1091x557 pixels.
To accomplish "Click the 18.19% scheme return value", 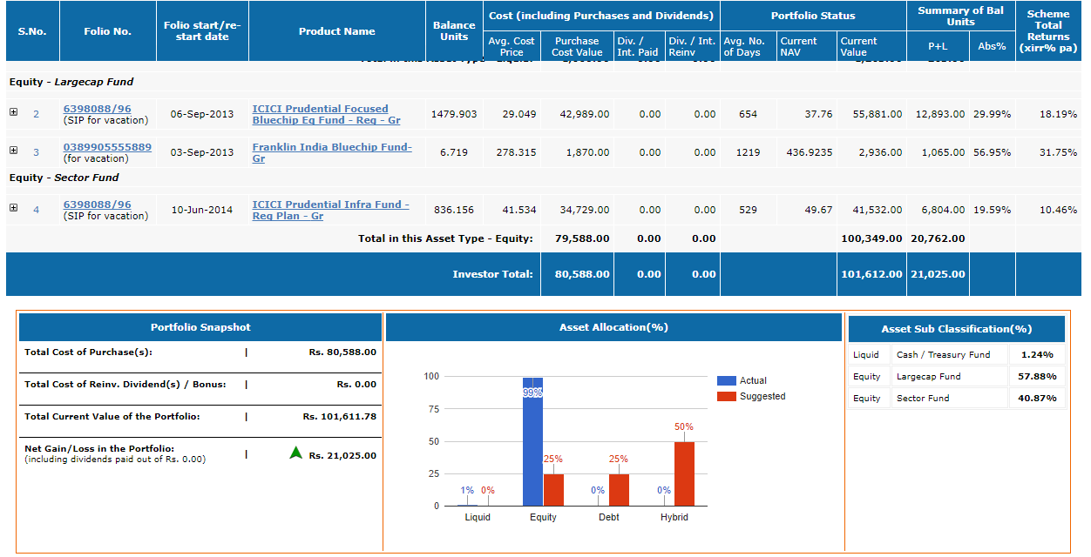I will 1058,114.
